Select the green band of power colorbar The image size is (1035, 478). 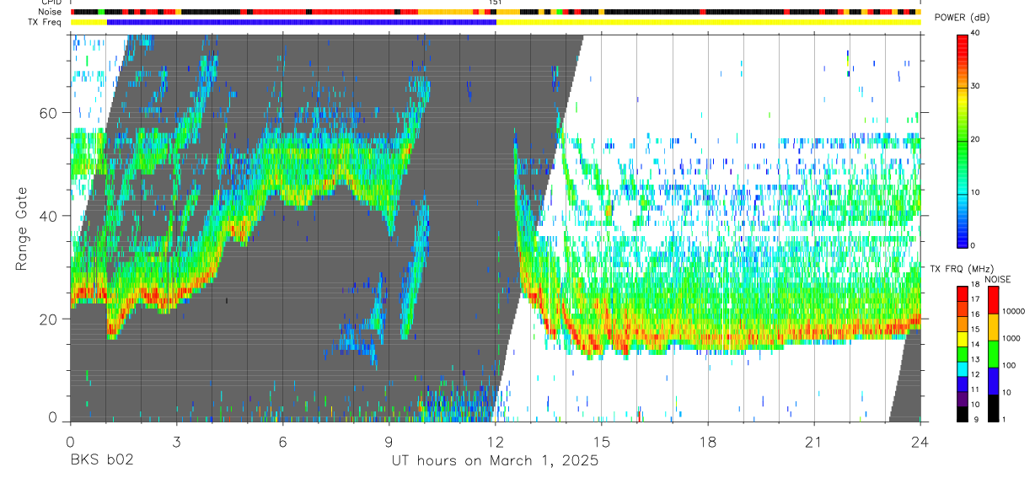tap(963, 139)
